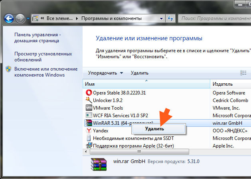Select 'Все элеме...' breadcrumb segment
This screenshot has width=251, height=179.
click(59, 18)
